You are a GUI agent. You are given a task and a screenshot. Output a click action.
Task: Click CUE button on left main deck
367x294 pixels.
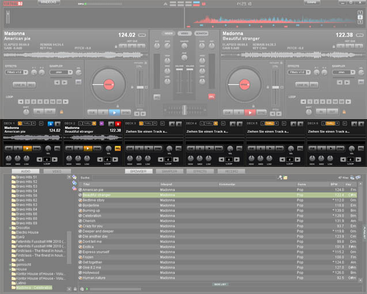point(92,113)
